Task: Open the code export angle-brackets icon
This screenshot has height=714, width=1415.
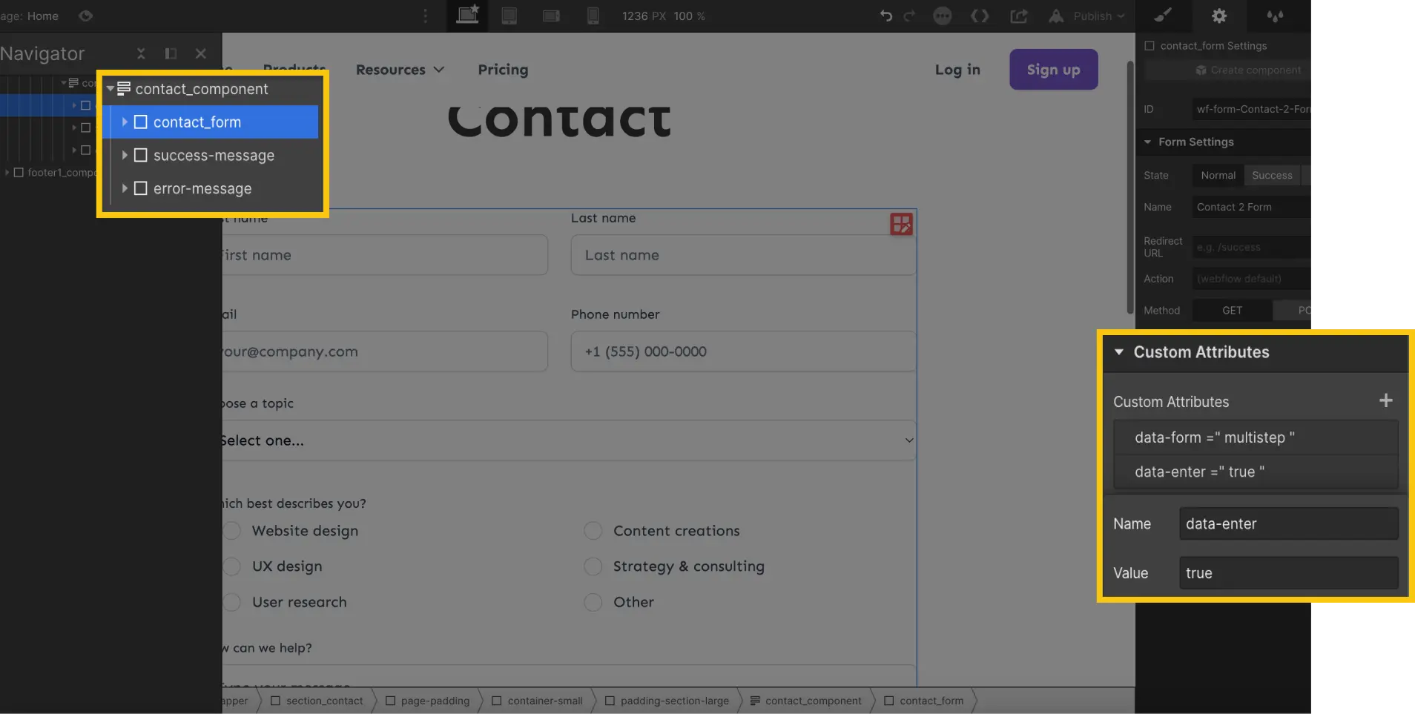Action: tap(980, 16)
